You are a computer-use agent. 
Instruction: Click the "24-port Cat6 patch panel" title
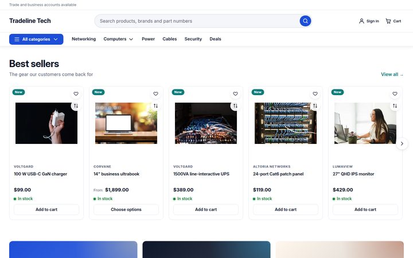point(278,174)
